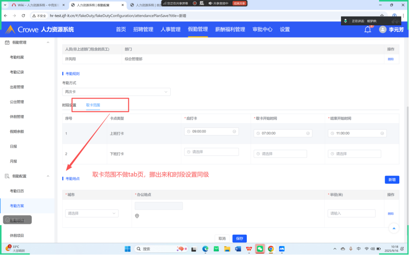This screenshot has height=255, width=409.
Task: Open the 薪酬福利管理 top menu
Action: click(230, 30)
